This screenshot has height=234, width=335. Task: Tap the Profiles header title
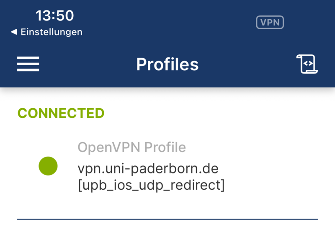click(x=167, y=64)
